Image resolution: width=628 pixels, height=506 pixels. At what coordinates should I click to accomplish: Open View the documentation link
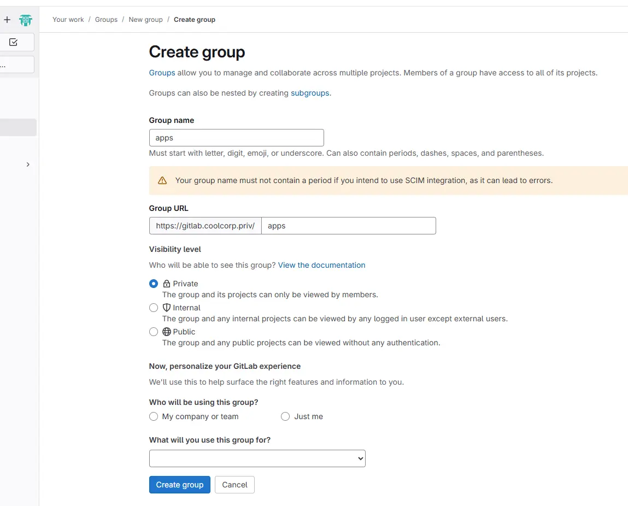click(321, 265)
